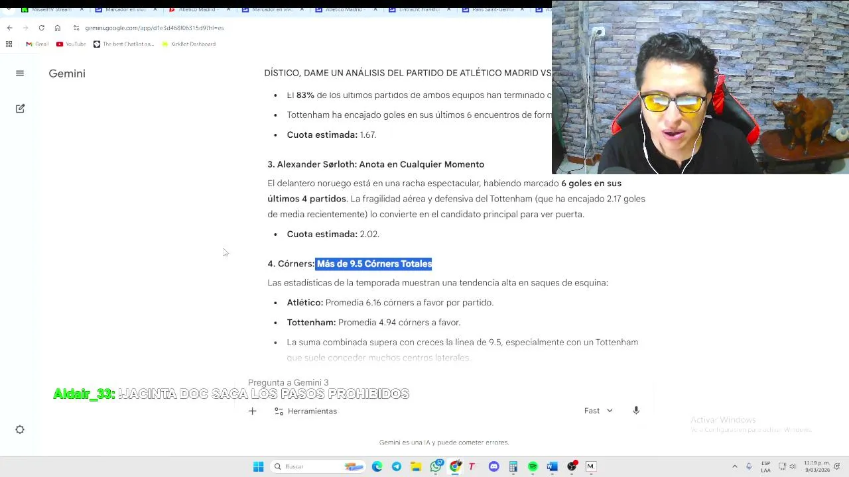
Task: Open The best ChatBot bookmark
Action: 123,44
